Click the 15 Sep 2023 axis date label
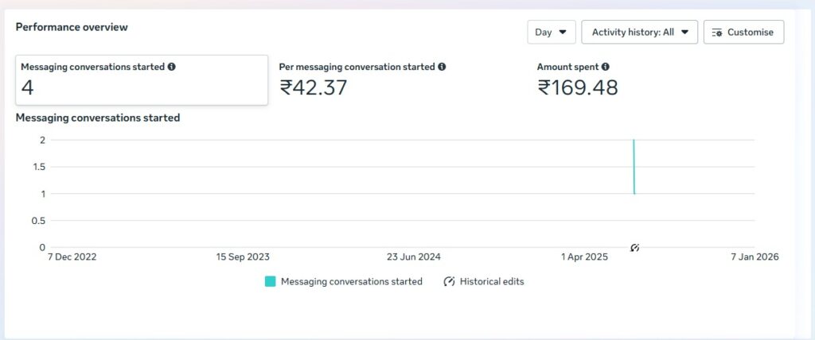Viewport: 815px width, 340px height. click(x=243, y=257)
